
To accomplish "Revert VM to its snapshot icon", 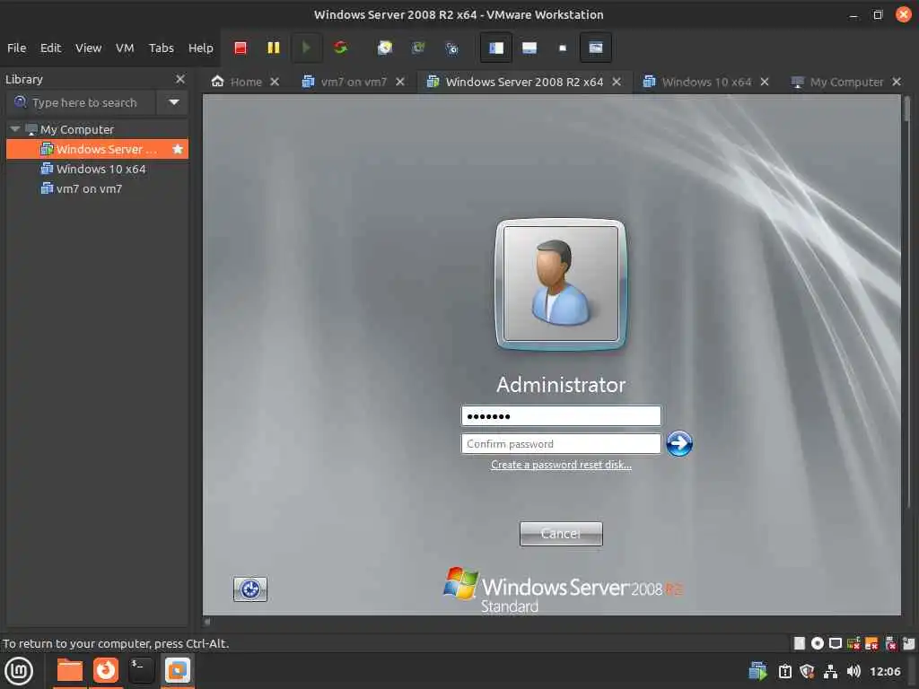I will [418, 48].
